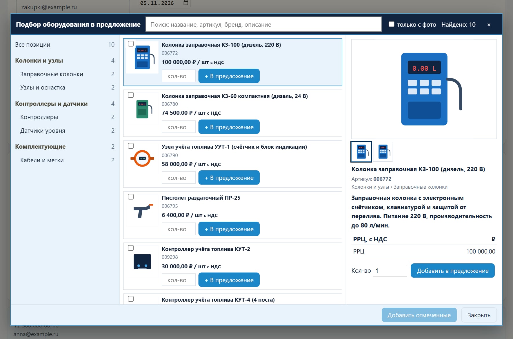Click 'Добавить в предложение' in the details panel
Viewport: 513px width, 339px height.
(453, 271)
